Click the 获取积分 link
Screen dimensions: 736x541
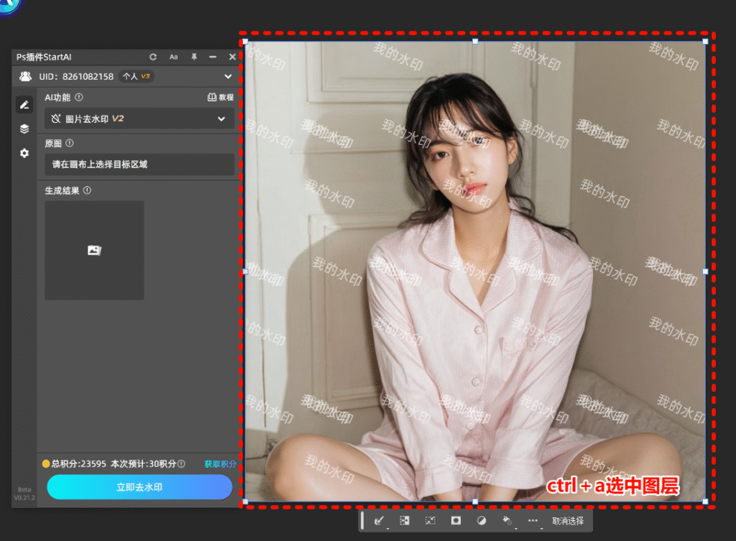pos(220,464)
